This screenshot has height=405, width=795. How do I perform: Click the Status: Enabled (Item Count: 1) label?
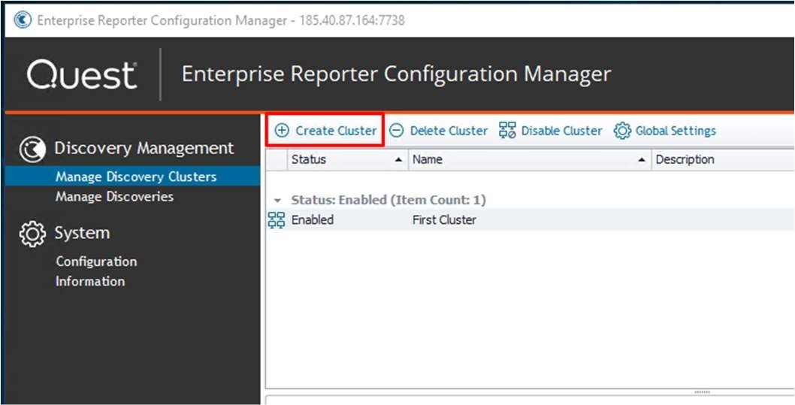coord(388,200)
